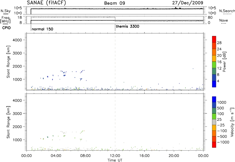
Task: Click the 'normal 150' CPID text
Action: (x=42, y=29)
